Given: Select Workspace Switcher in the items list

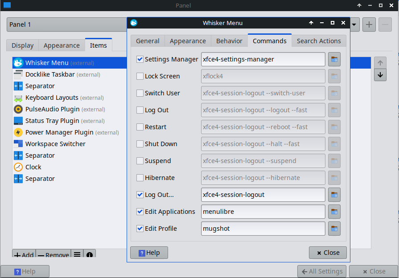Looking at the screenshot, I should [x=70, y=144].
